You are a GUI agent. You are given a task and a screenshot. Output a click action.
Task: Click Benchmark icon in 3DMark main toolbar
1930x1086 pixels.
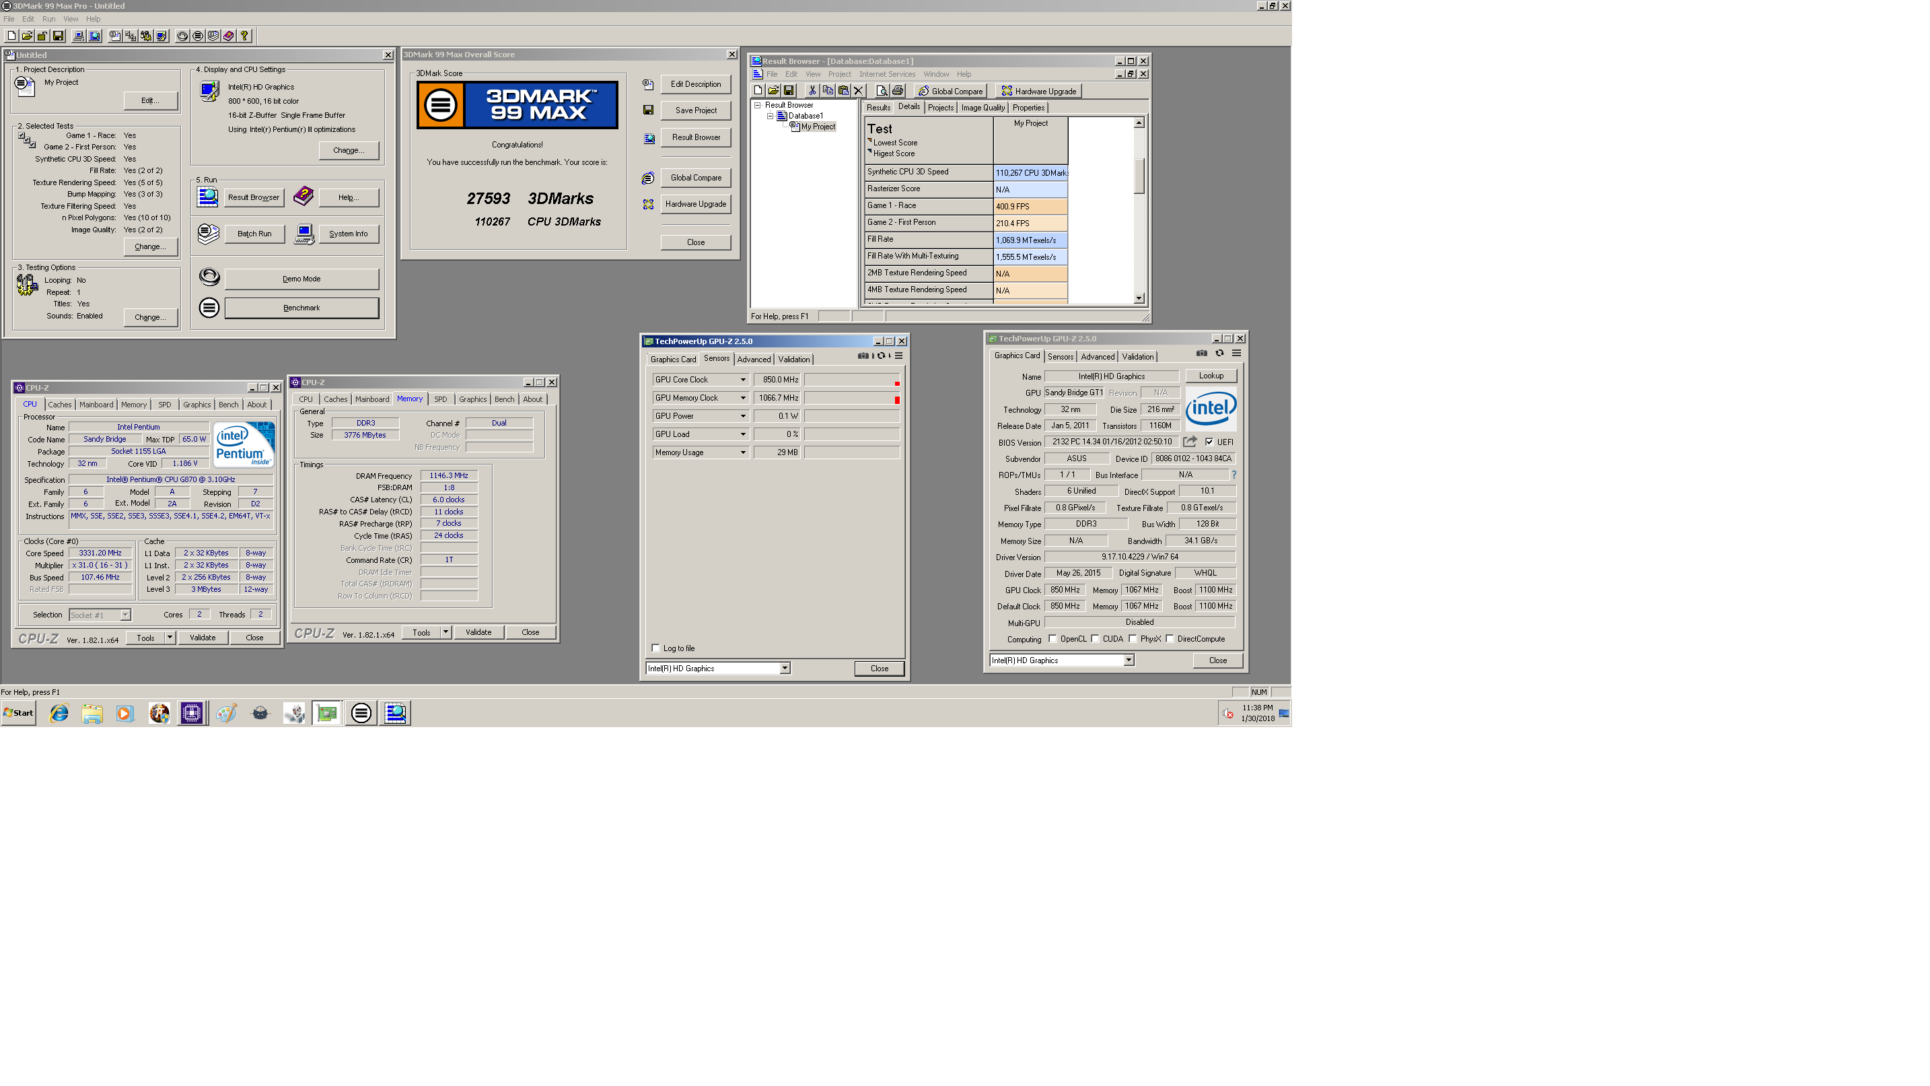pos(199,36)
